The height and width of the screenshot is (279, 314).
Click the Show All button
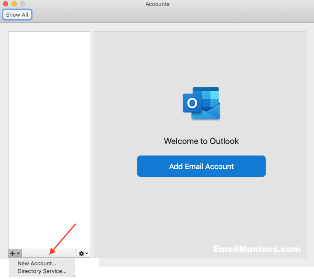tap(17, 15)
